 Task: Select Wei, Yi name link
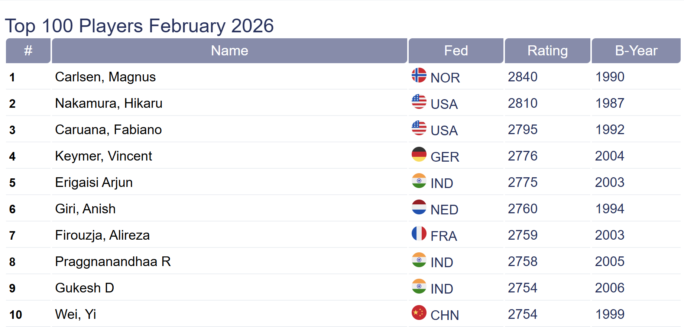click(x=75, y=314)
